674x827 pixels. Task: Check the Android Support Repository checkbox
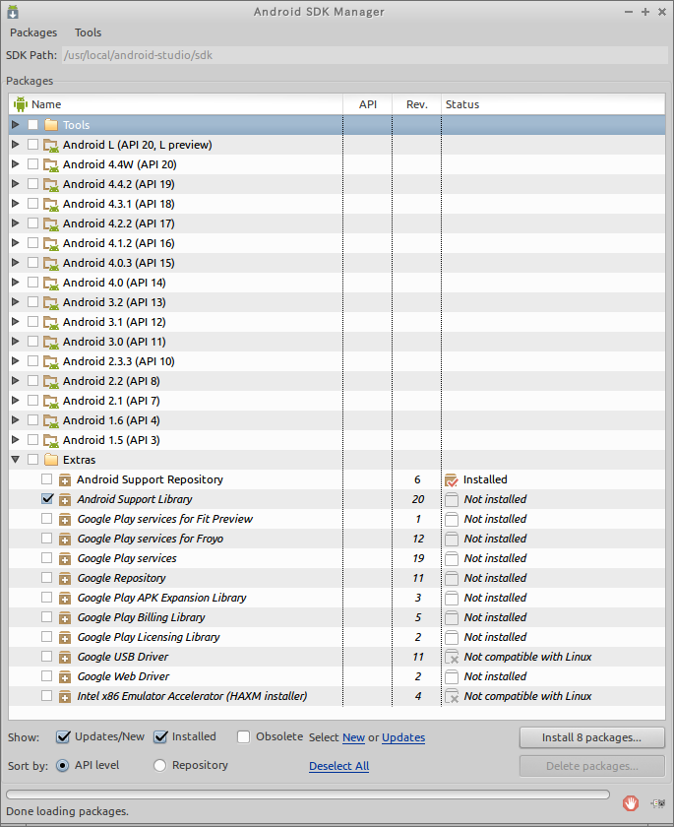[x=47, y=478]
